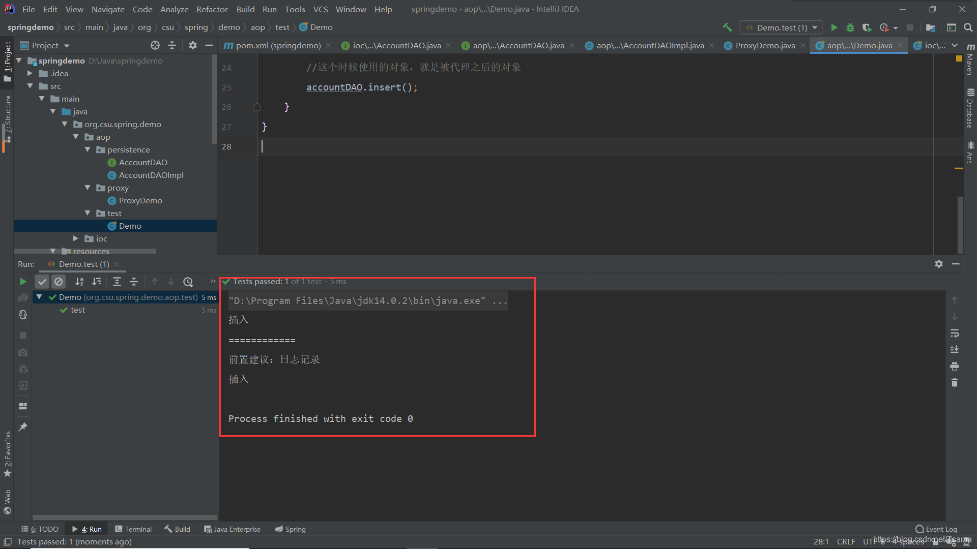Print the console output
Image resolution: width=977 pixels, height=549 pixels.
point(955,366)
